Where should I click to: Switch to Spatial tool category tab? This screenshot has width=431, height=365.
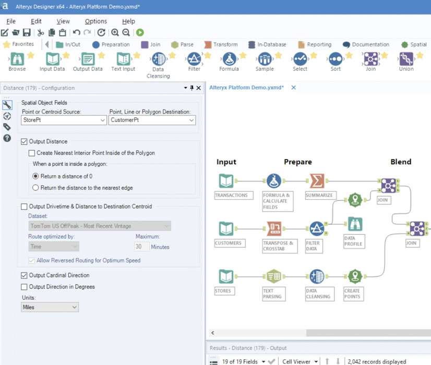[414, 44]
